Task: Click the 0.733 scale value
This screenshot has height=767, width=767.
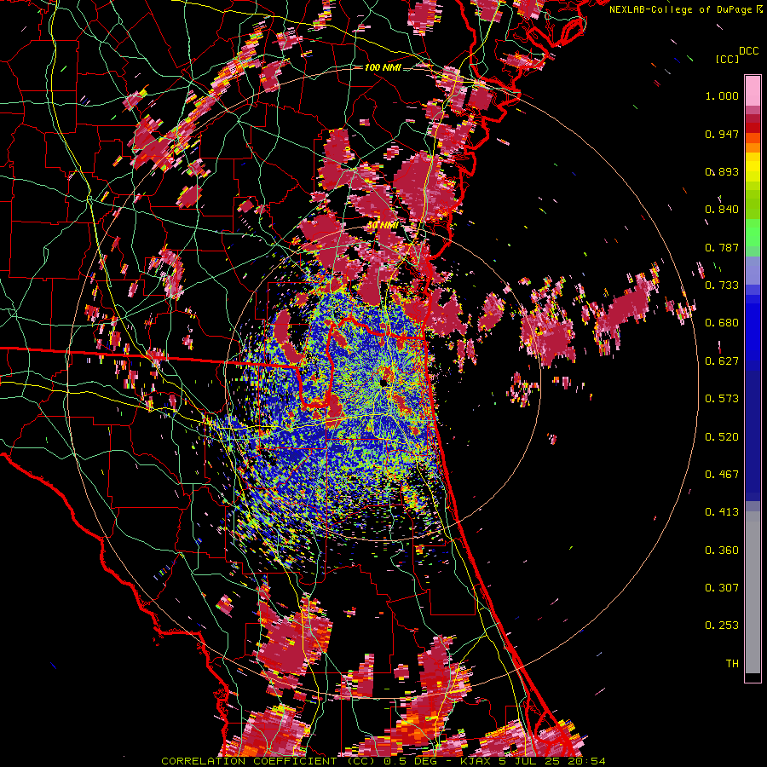Action: tap(722, 285)
